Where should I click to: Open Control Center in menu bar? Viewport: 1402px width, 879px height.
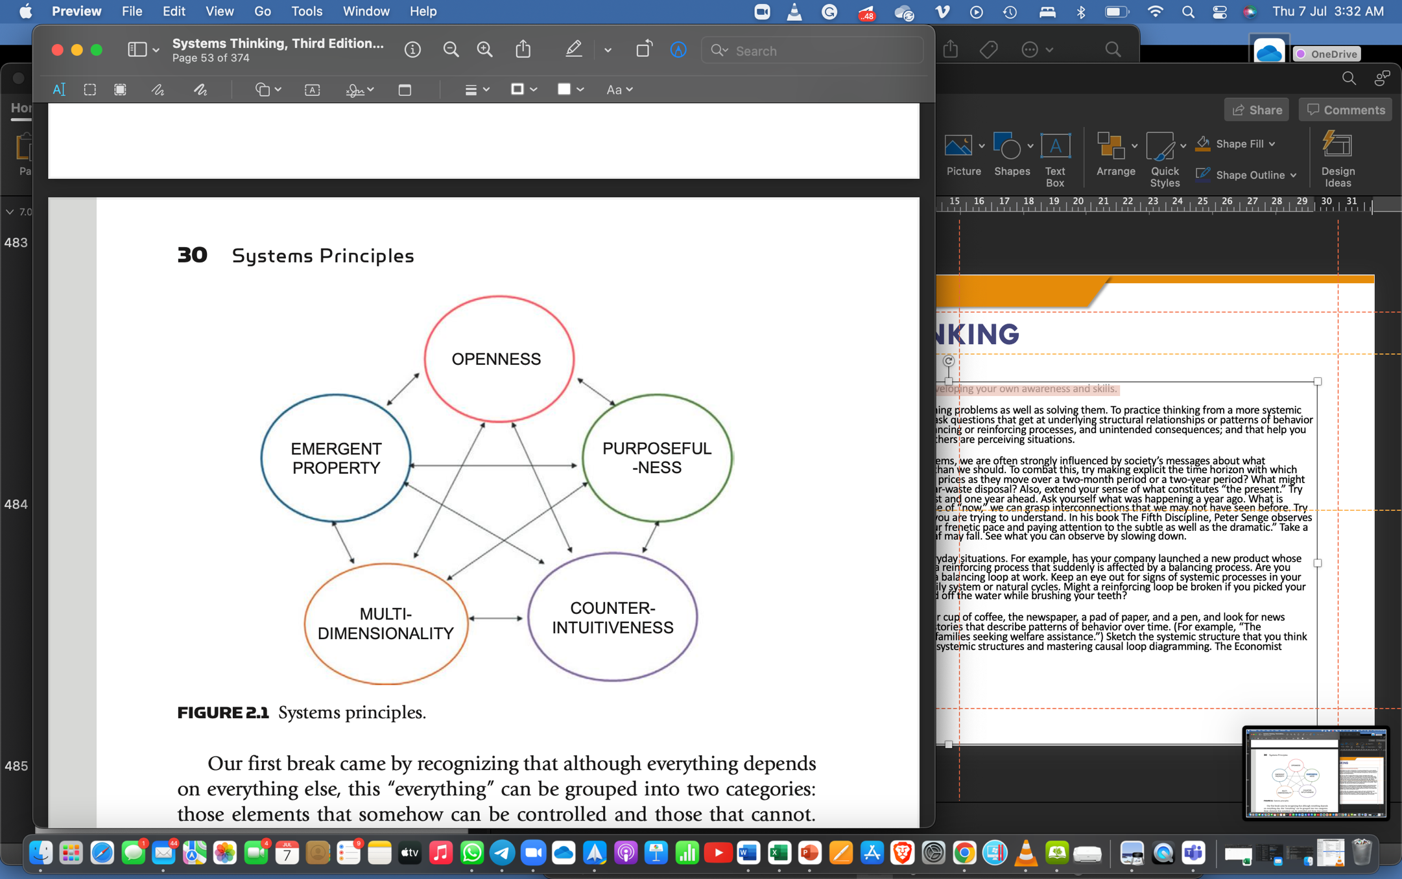click(x=1219, y=12)
